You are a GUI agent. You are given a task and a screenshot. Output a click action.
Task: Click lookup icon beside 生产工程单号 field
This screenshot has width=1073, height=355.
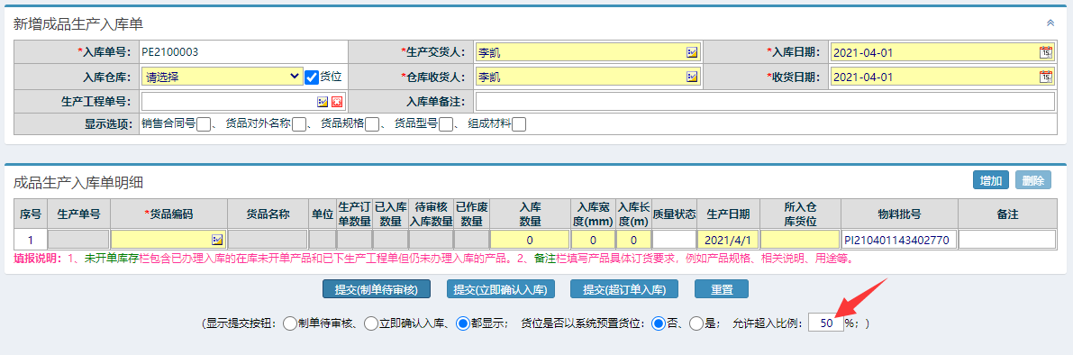(x=323, y=101)
